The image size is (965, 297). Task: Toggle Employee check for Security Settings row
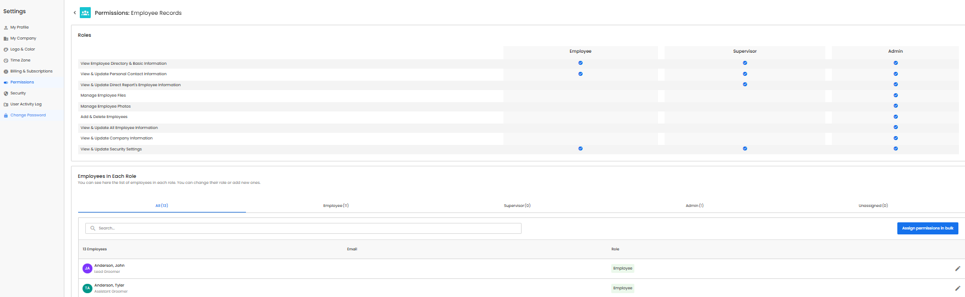click(x=580, y=149)
